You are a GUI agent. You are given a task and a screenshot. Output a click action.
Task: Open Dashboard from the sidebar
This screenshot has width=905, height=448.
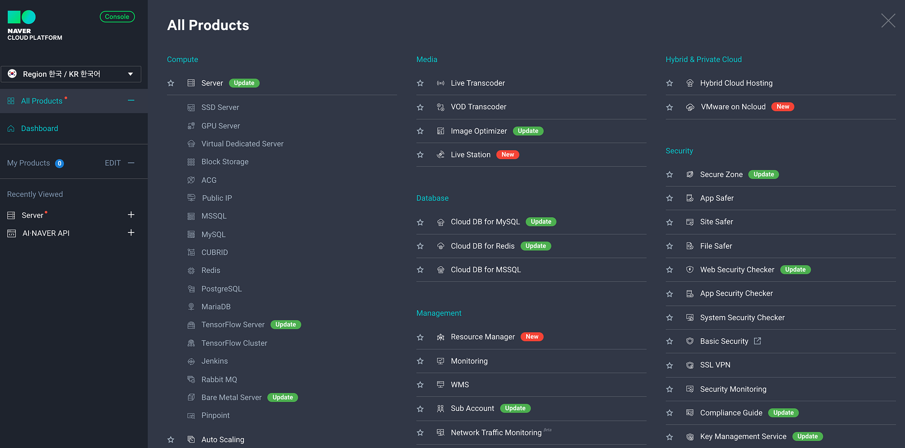click(x=39, y=128)
